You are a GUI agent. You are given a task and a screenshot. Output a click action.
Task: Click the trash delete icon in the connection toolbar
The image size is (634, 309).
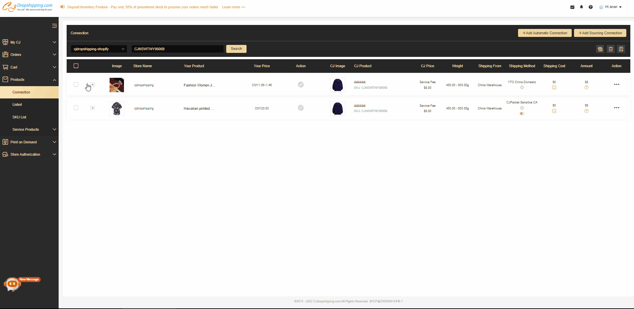[x=610, y=49]
